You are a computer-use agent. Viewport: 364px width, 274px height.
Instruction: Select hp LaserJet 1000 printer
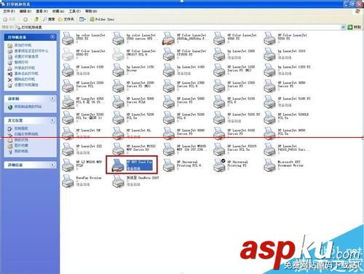pyautogui.click(x=234, y=54)
